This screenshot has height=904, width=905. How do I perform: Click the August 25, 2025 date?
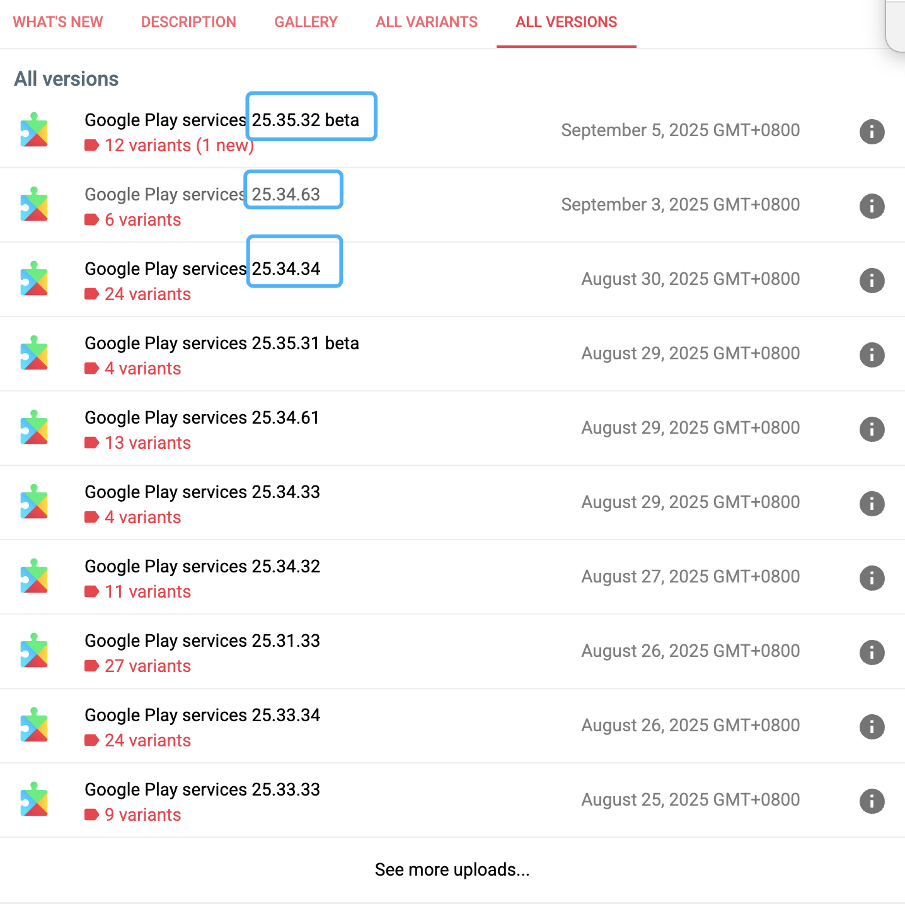pyautogui.click(x=691, y=800)
